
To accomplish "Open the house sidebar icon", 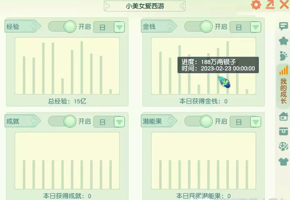I will 283,116.
